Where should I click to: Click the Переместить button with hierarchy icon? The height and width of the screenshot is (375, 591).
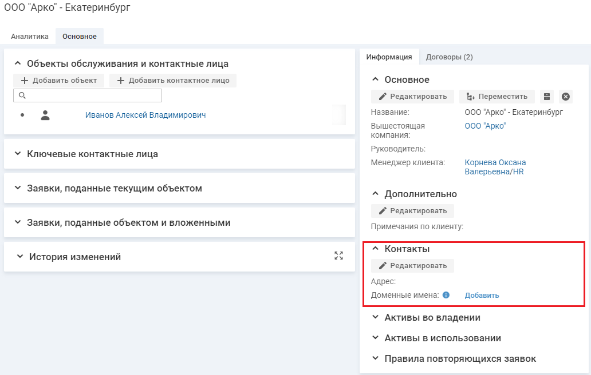click(x=497, y=97)
